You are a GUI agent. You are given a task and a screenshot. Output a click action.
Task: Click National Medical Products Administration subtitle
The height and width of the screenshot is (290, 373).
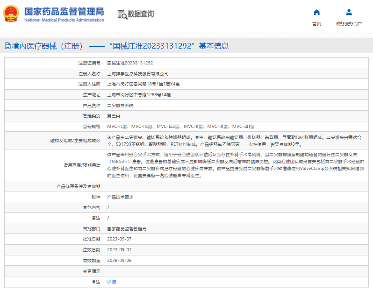pyautogui.click(x=64, y=20)
